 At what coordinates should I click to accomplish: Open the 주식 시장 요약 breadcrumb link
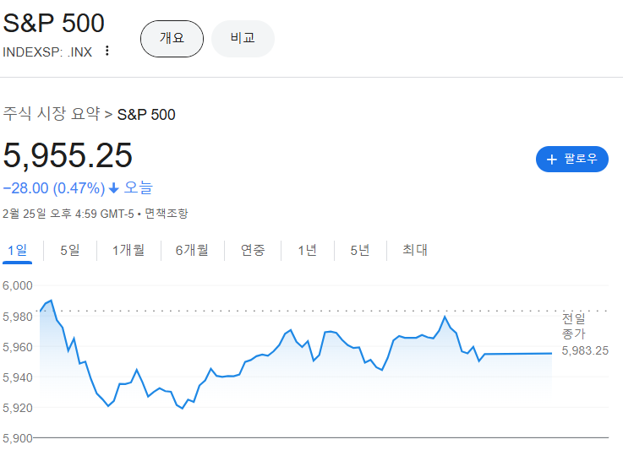(x=52, y=114)
